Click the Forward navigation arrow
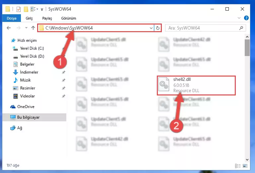Screen dimensions: 255x173 point(19,28)
